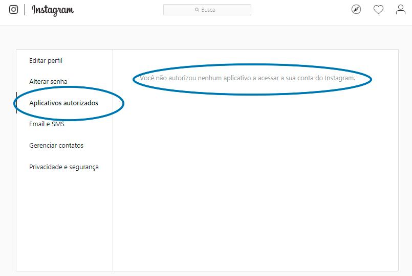Click the active marker beside Aplicativos autorizados
The height and width of the screenshot is (276, 412).
tap(16, 103)
